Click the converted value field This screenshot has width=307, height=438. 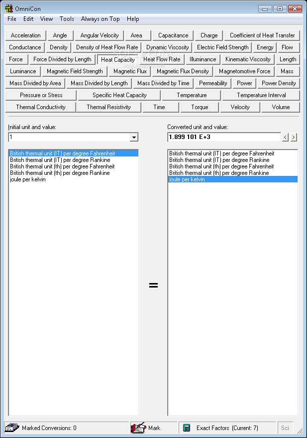[224, 137]
